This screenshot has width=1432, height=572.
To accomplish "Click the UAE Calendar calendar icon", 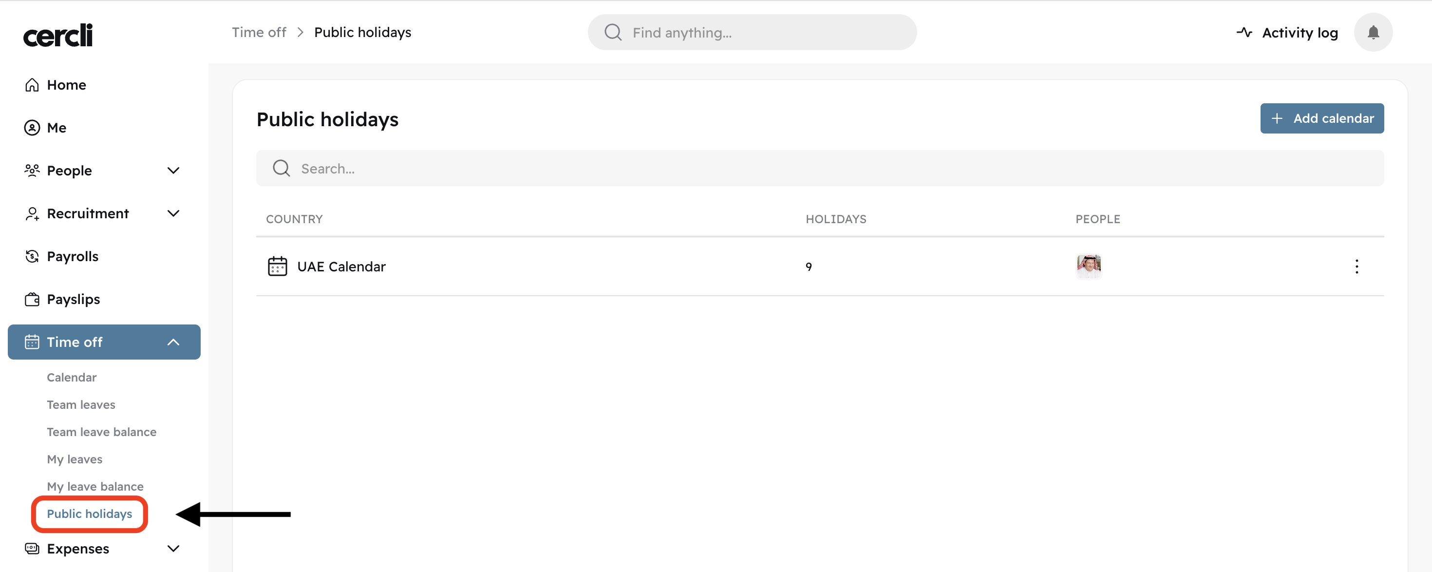I will [x=278, y=267].
